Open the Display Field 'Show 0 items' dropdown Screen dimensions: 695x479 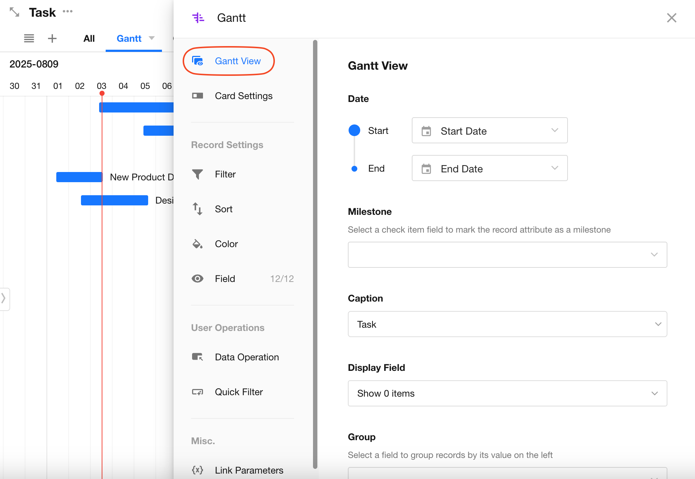[x=507, y=393]
